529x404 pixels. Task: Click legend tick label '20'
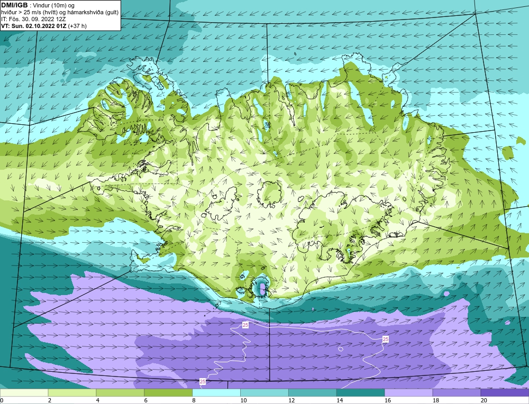click(484, 400)
